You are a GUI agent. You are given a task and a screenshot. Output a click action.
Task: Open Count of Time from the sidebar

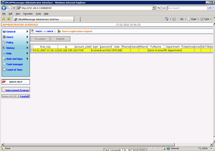tap(14, 70)
